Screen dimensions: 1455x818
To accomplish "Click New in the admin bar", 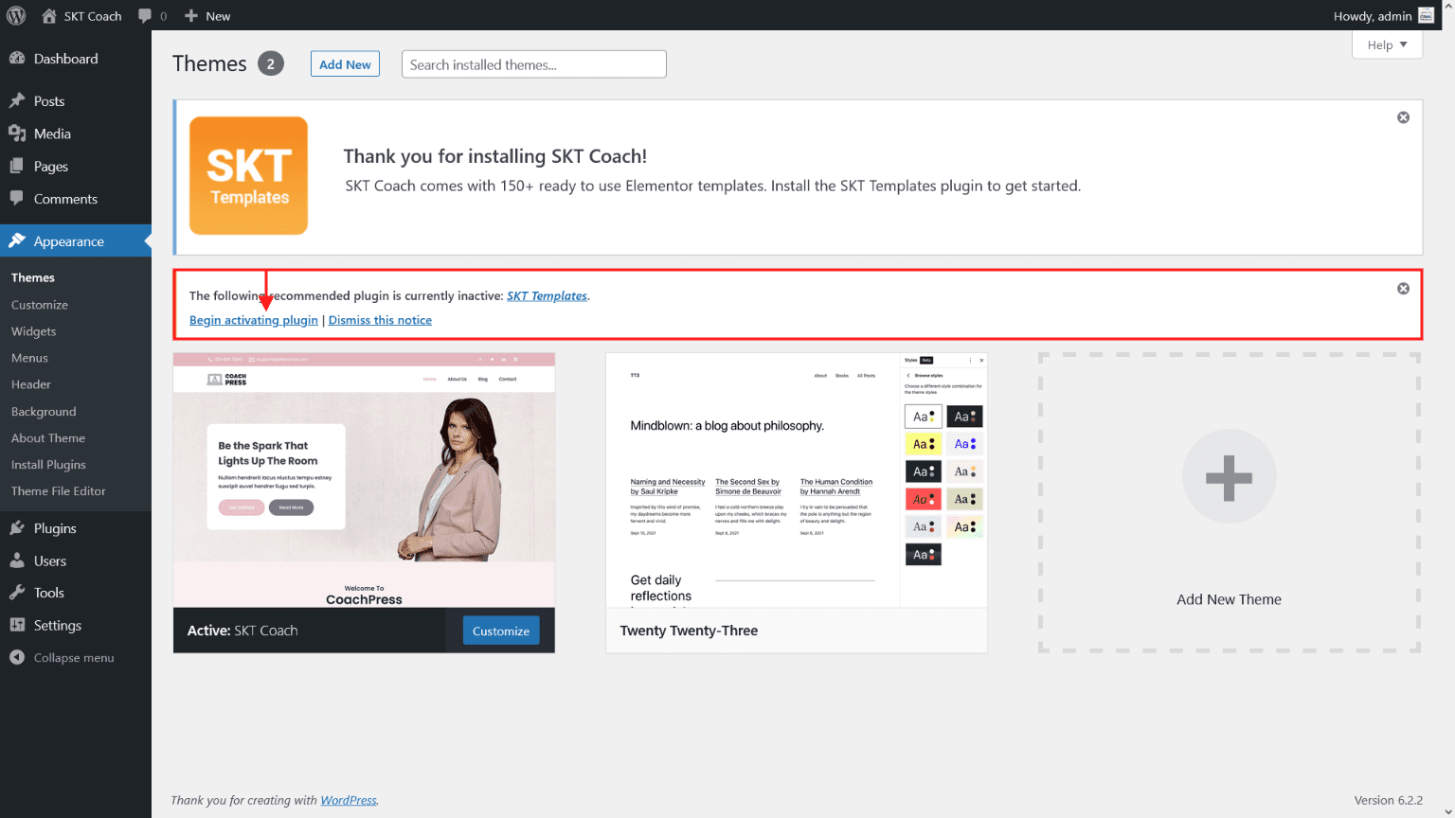I will coord(218,16).
